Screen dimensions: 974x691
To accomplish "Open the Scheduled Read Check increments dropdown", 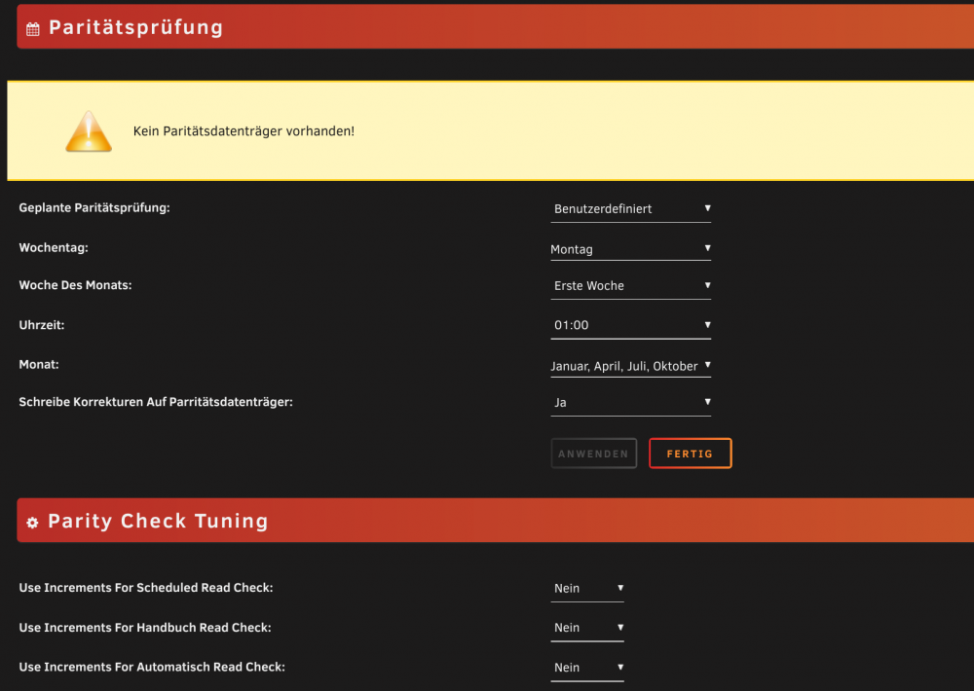I will tap(587, 589).
